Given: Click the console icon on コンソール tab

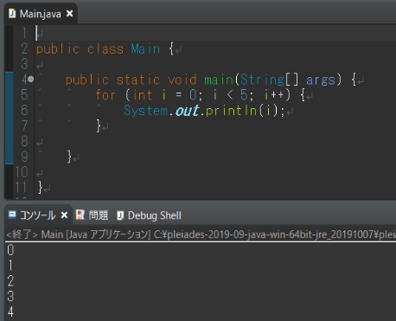Looking at the screenshot, I should [12, 215].
